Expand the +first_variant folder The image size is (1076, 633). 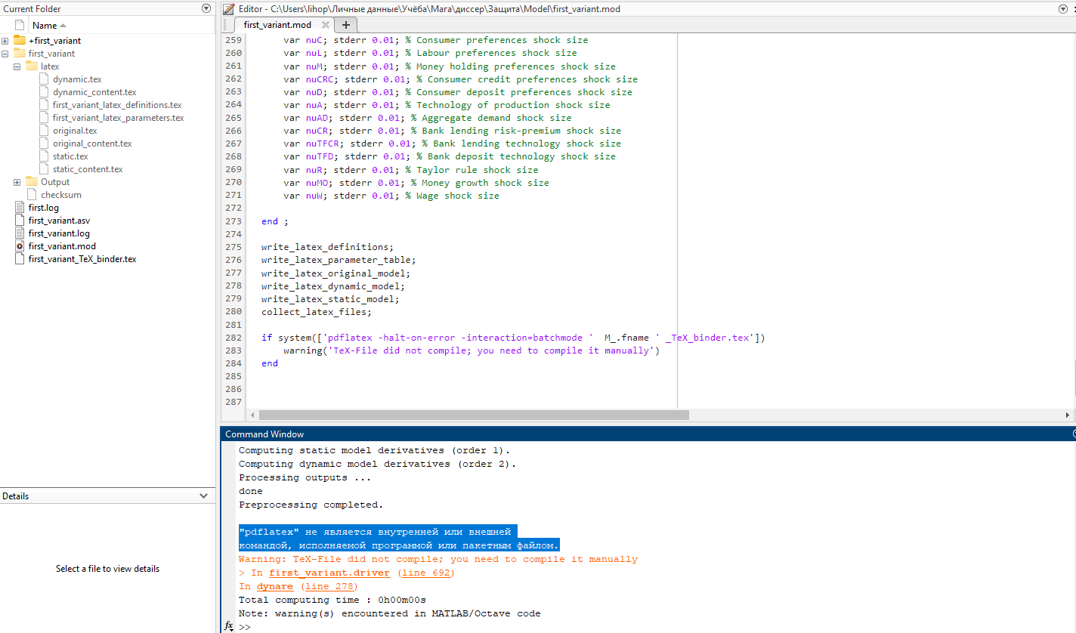(5, 41)
